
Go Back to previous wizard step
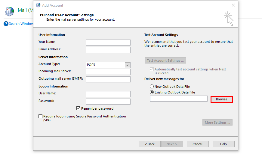[149, 144]
